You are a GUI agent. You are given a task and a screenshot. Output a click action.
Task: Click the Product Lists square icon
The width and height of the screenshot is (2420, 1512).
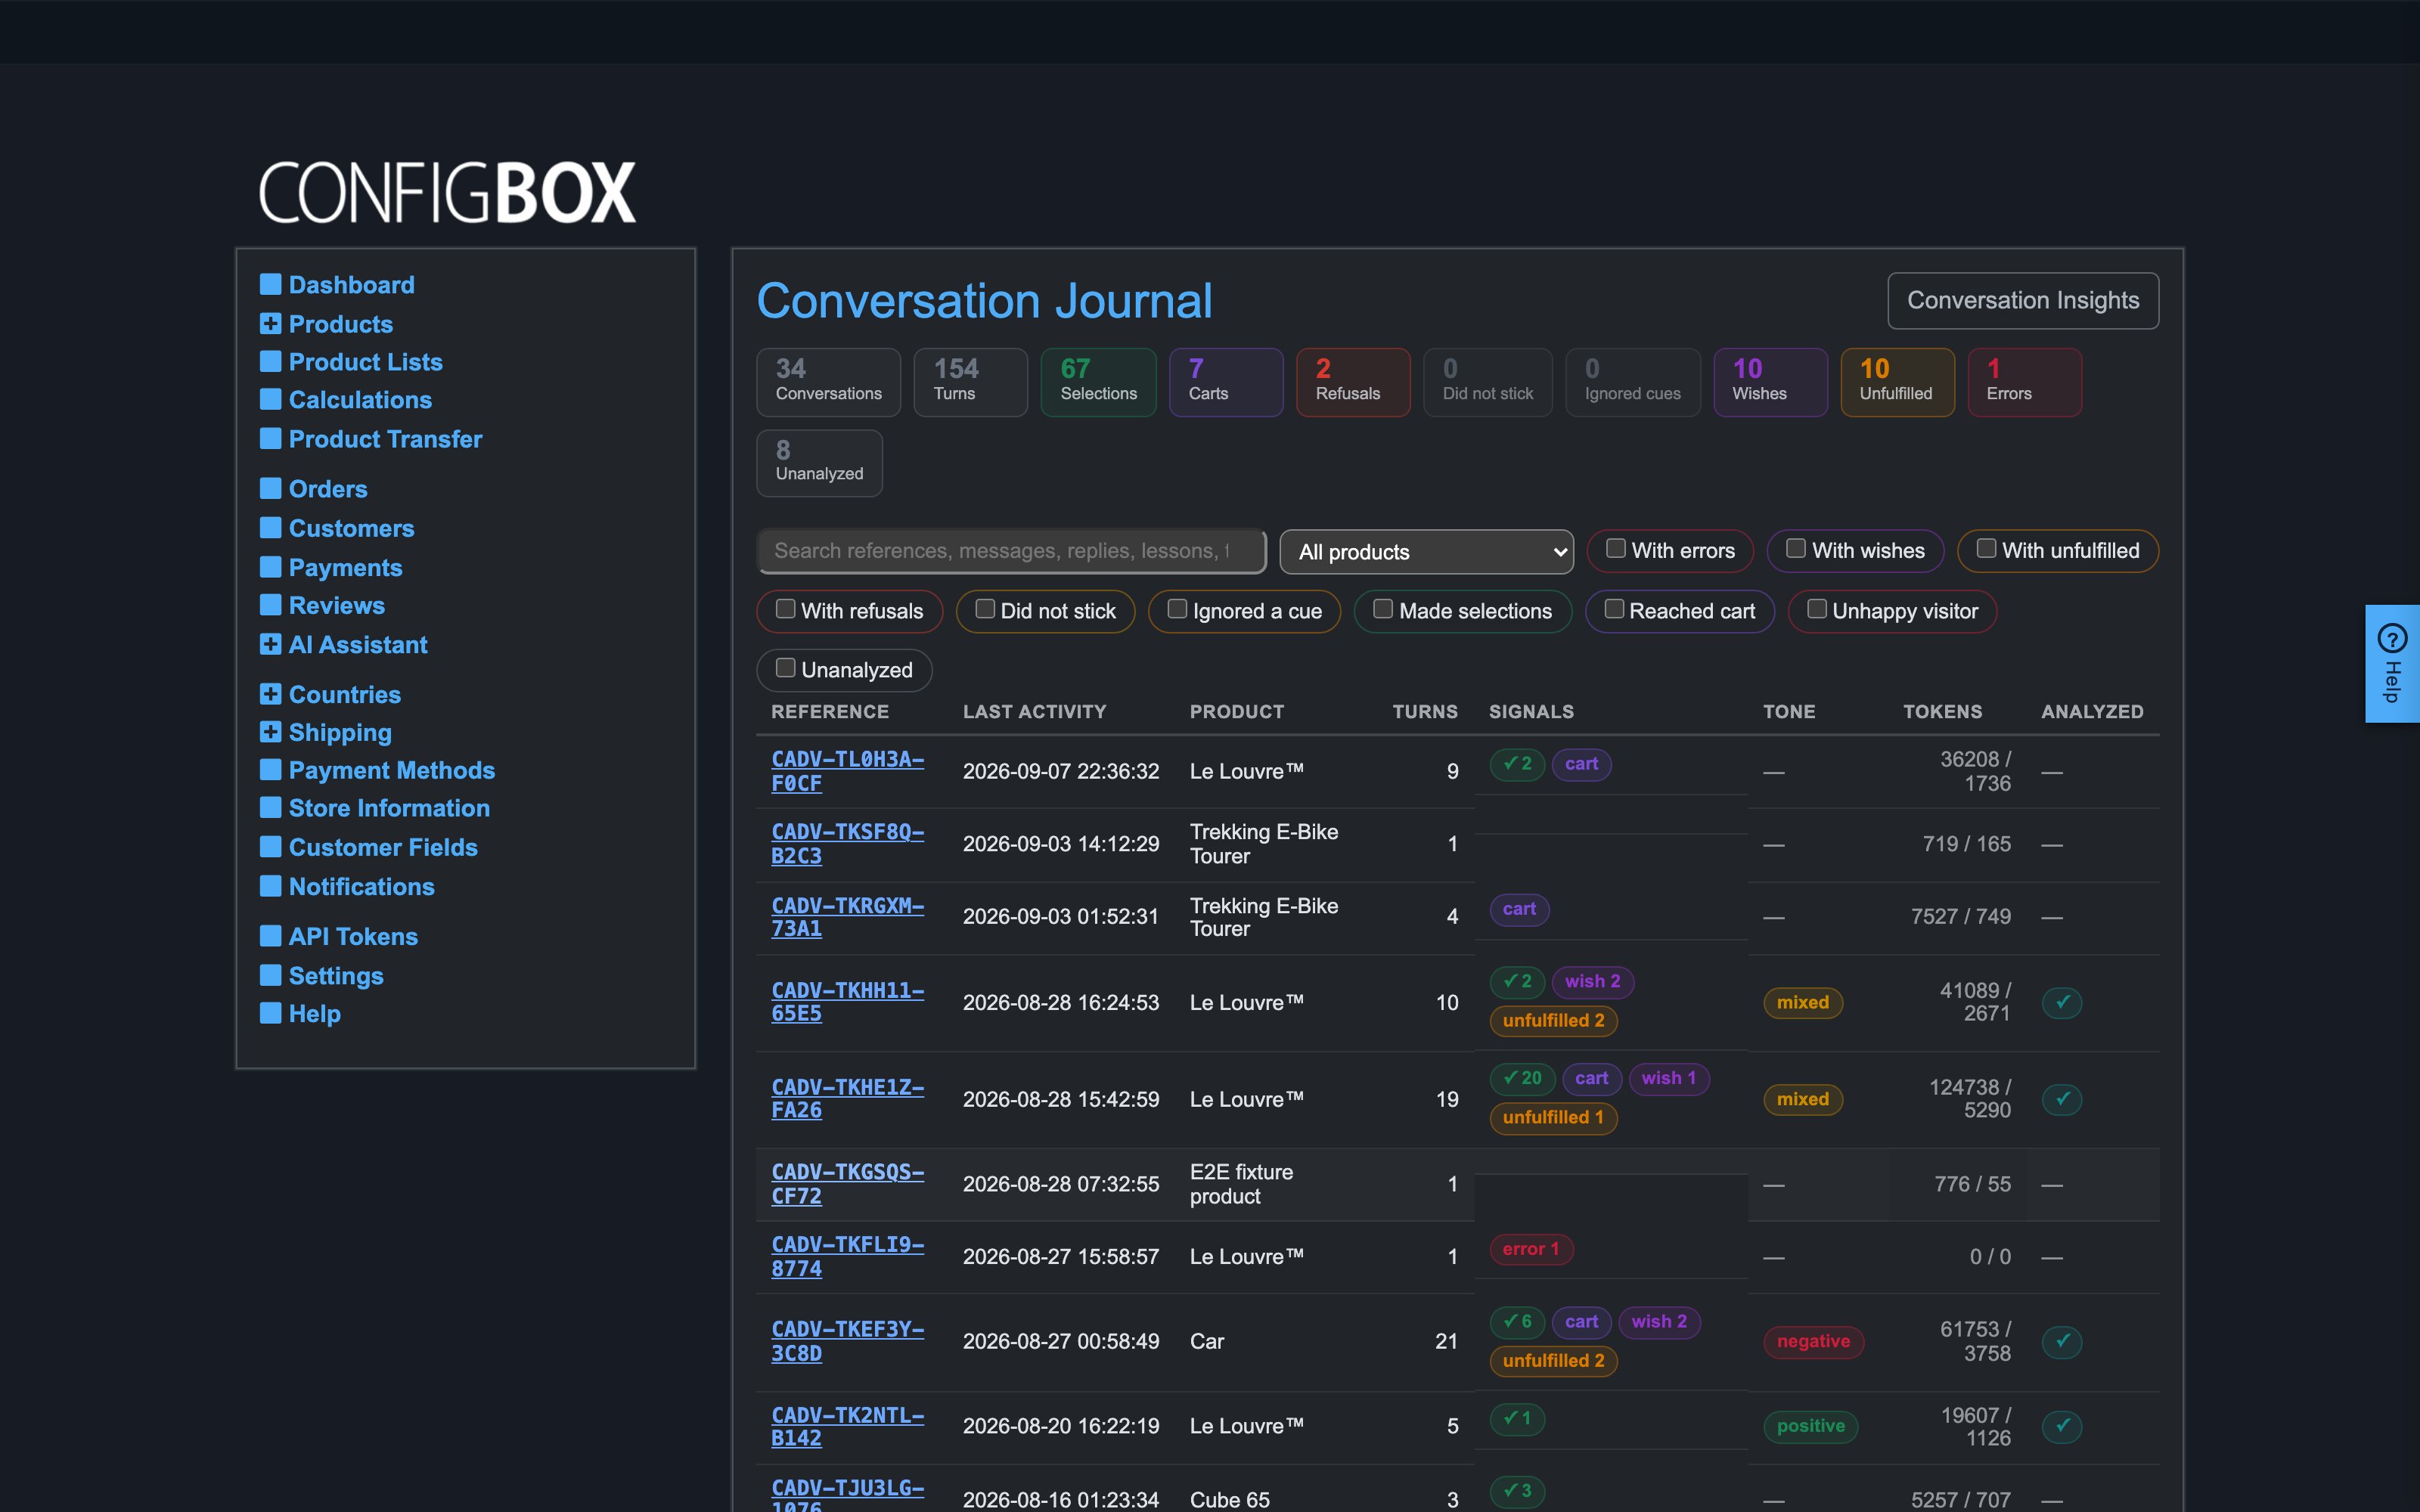[270, 361]
